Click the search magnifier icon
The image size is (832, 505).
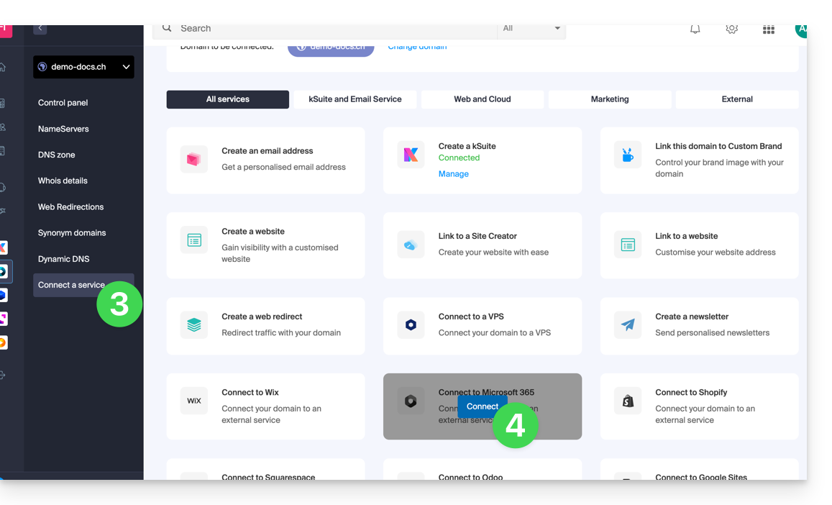click(x=167, y=28)
